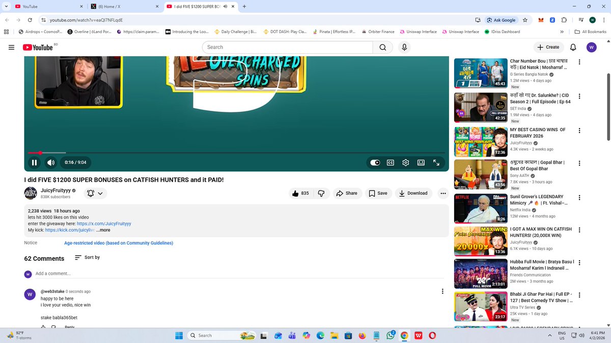The height and width of the screenshot is (343, 611).
Task: Open more actions ellipsis beside Download
Action: tap(443, 193)
